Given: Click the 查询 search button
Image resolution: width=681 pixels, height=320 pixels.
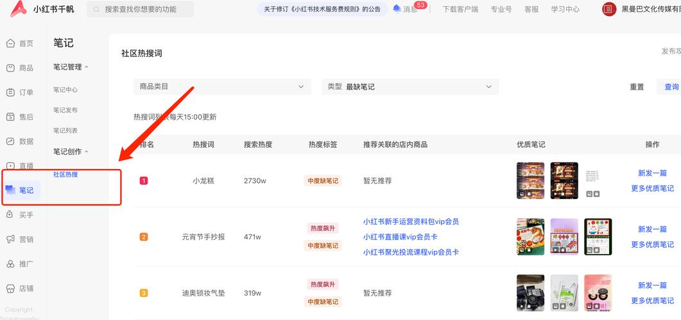Looking at the screenshot, I should pyautogui.click(x=670, y=87).
